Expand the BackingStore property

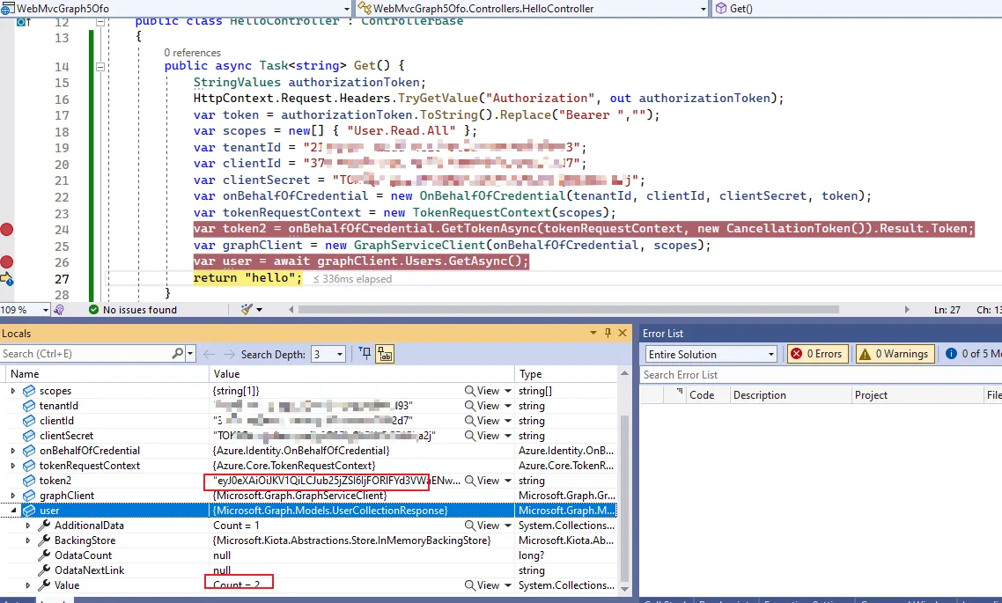27,540
